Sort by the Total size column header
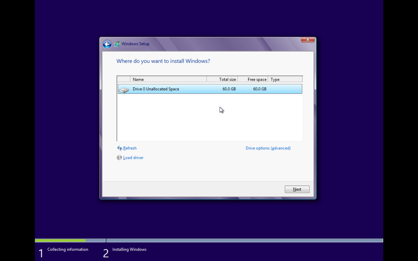418x261 pixels. 222,79
